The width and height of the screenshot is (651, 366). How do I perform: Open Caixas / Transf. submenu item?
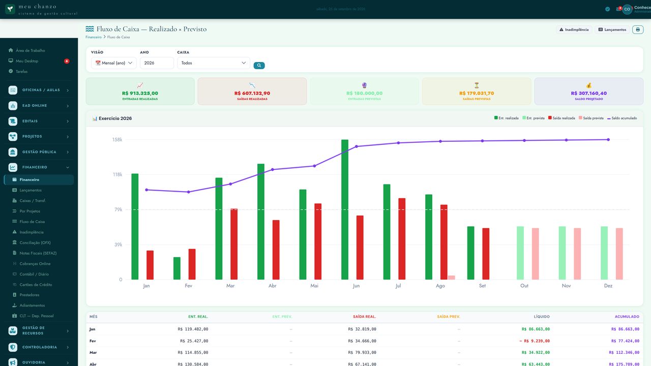tap(39, 201)
